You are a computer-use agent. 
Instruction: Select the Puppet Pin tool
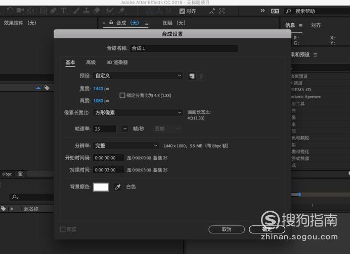(122, 11)
